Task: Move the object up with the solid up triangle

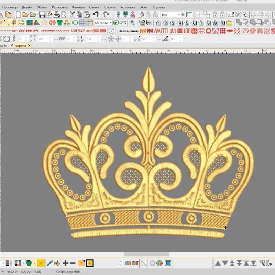Action: pyautogui.click(x=218, y=263)
